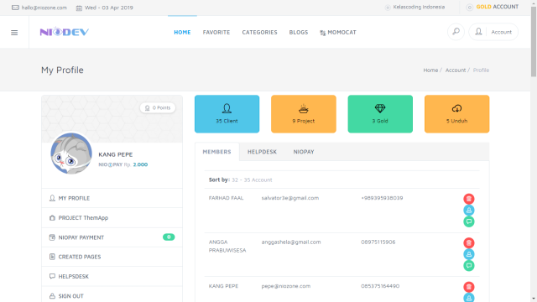The height and width of the screenshot is (302, 537).
Task: Click the Gold Account label
Action: point(498,7)
